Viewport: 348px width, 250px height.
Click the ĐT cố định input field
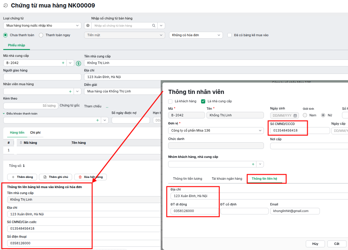coord(244,211)
